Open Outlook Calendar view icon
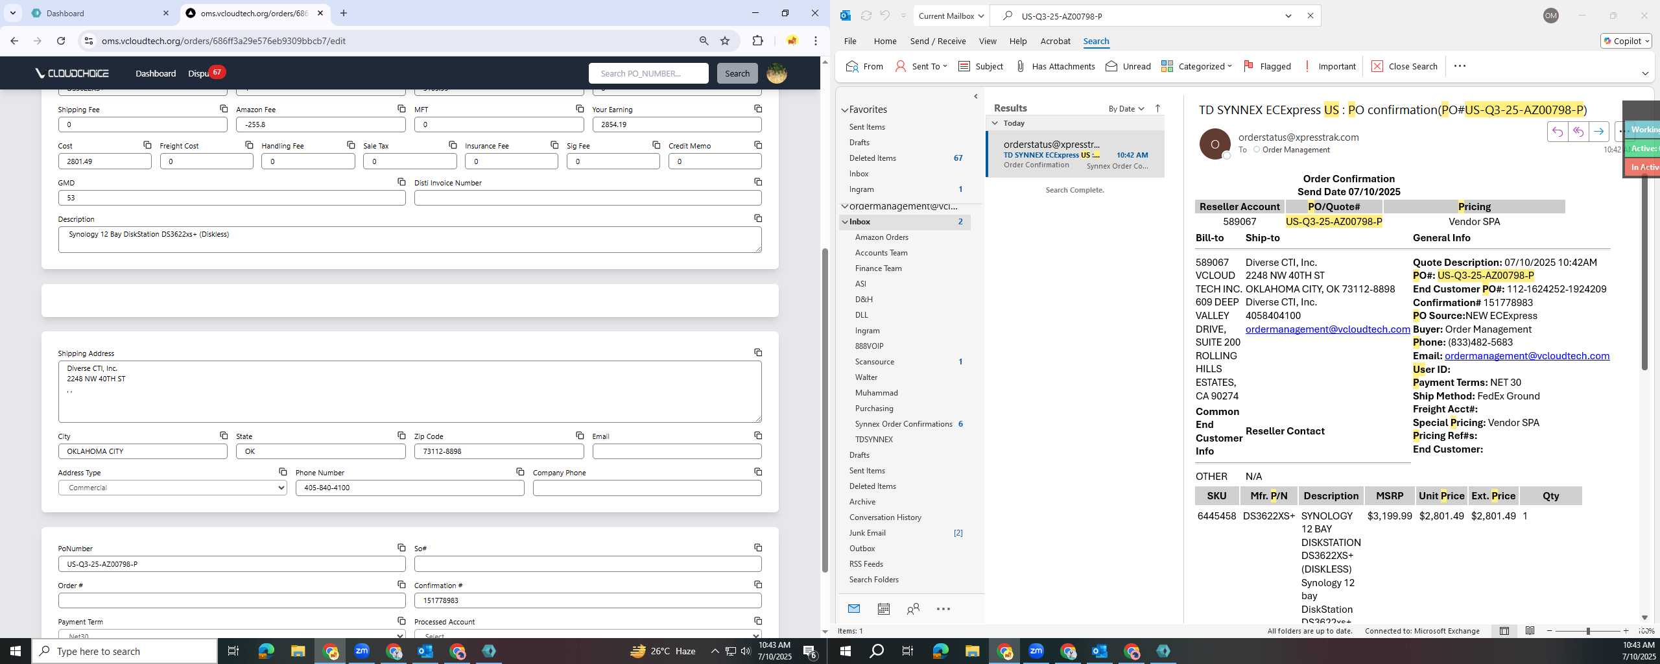This screenshot has height=664, width=1660. point(883,609)
